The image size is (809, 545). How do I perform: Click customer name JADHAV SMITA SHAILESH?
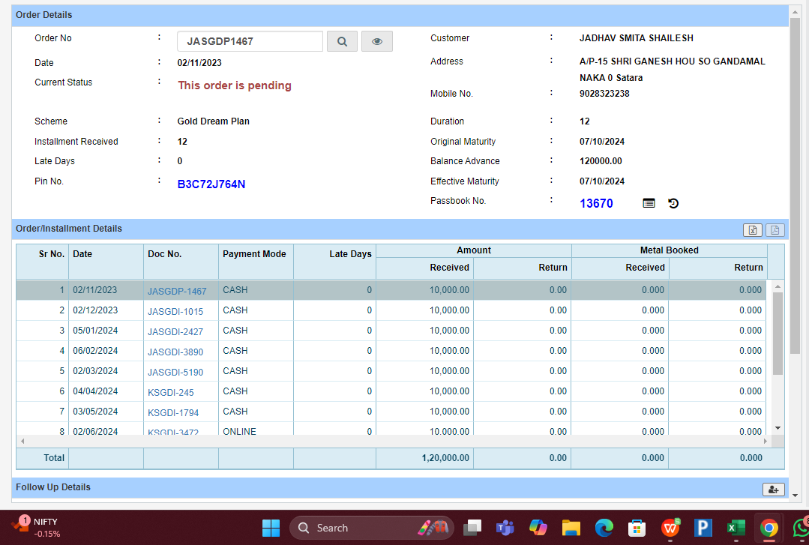click(x=636, y=38)
